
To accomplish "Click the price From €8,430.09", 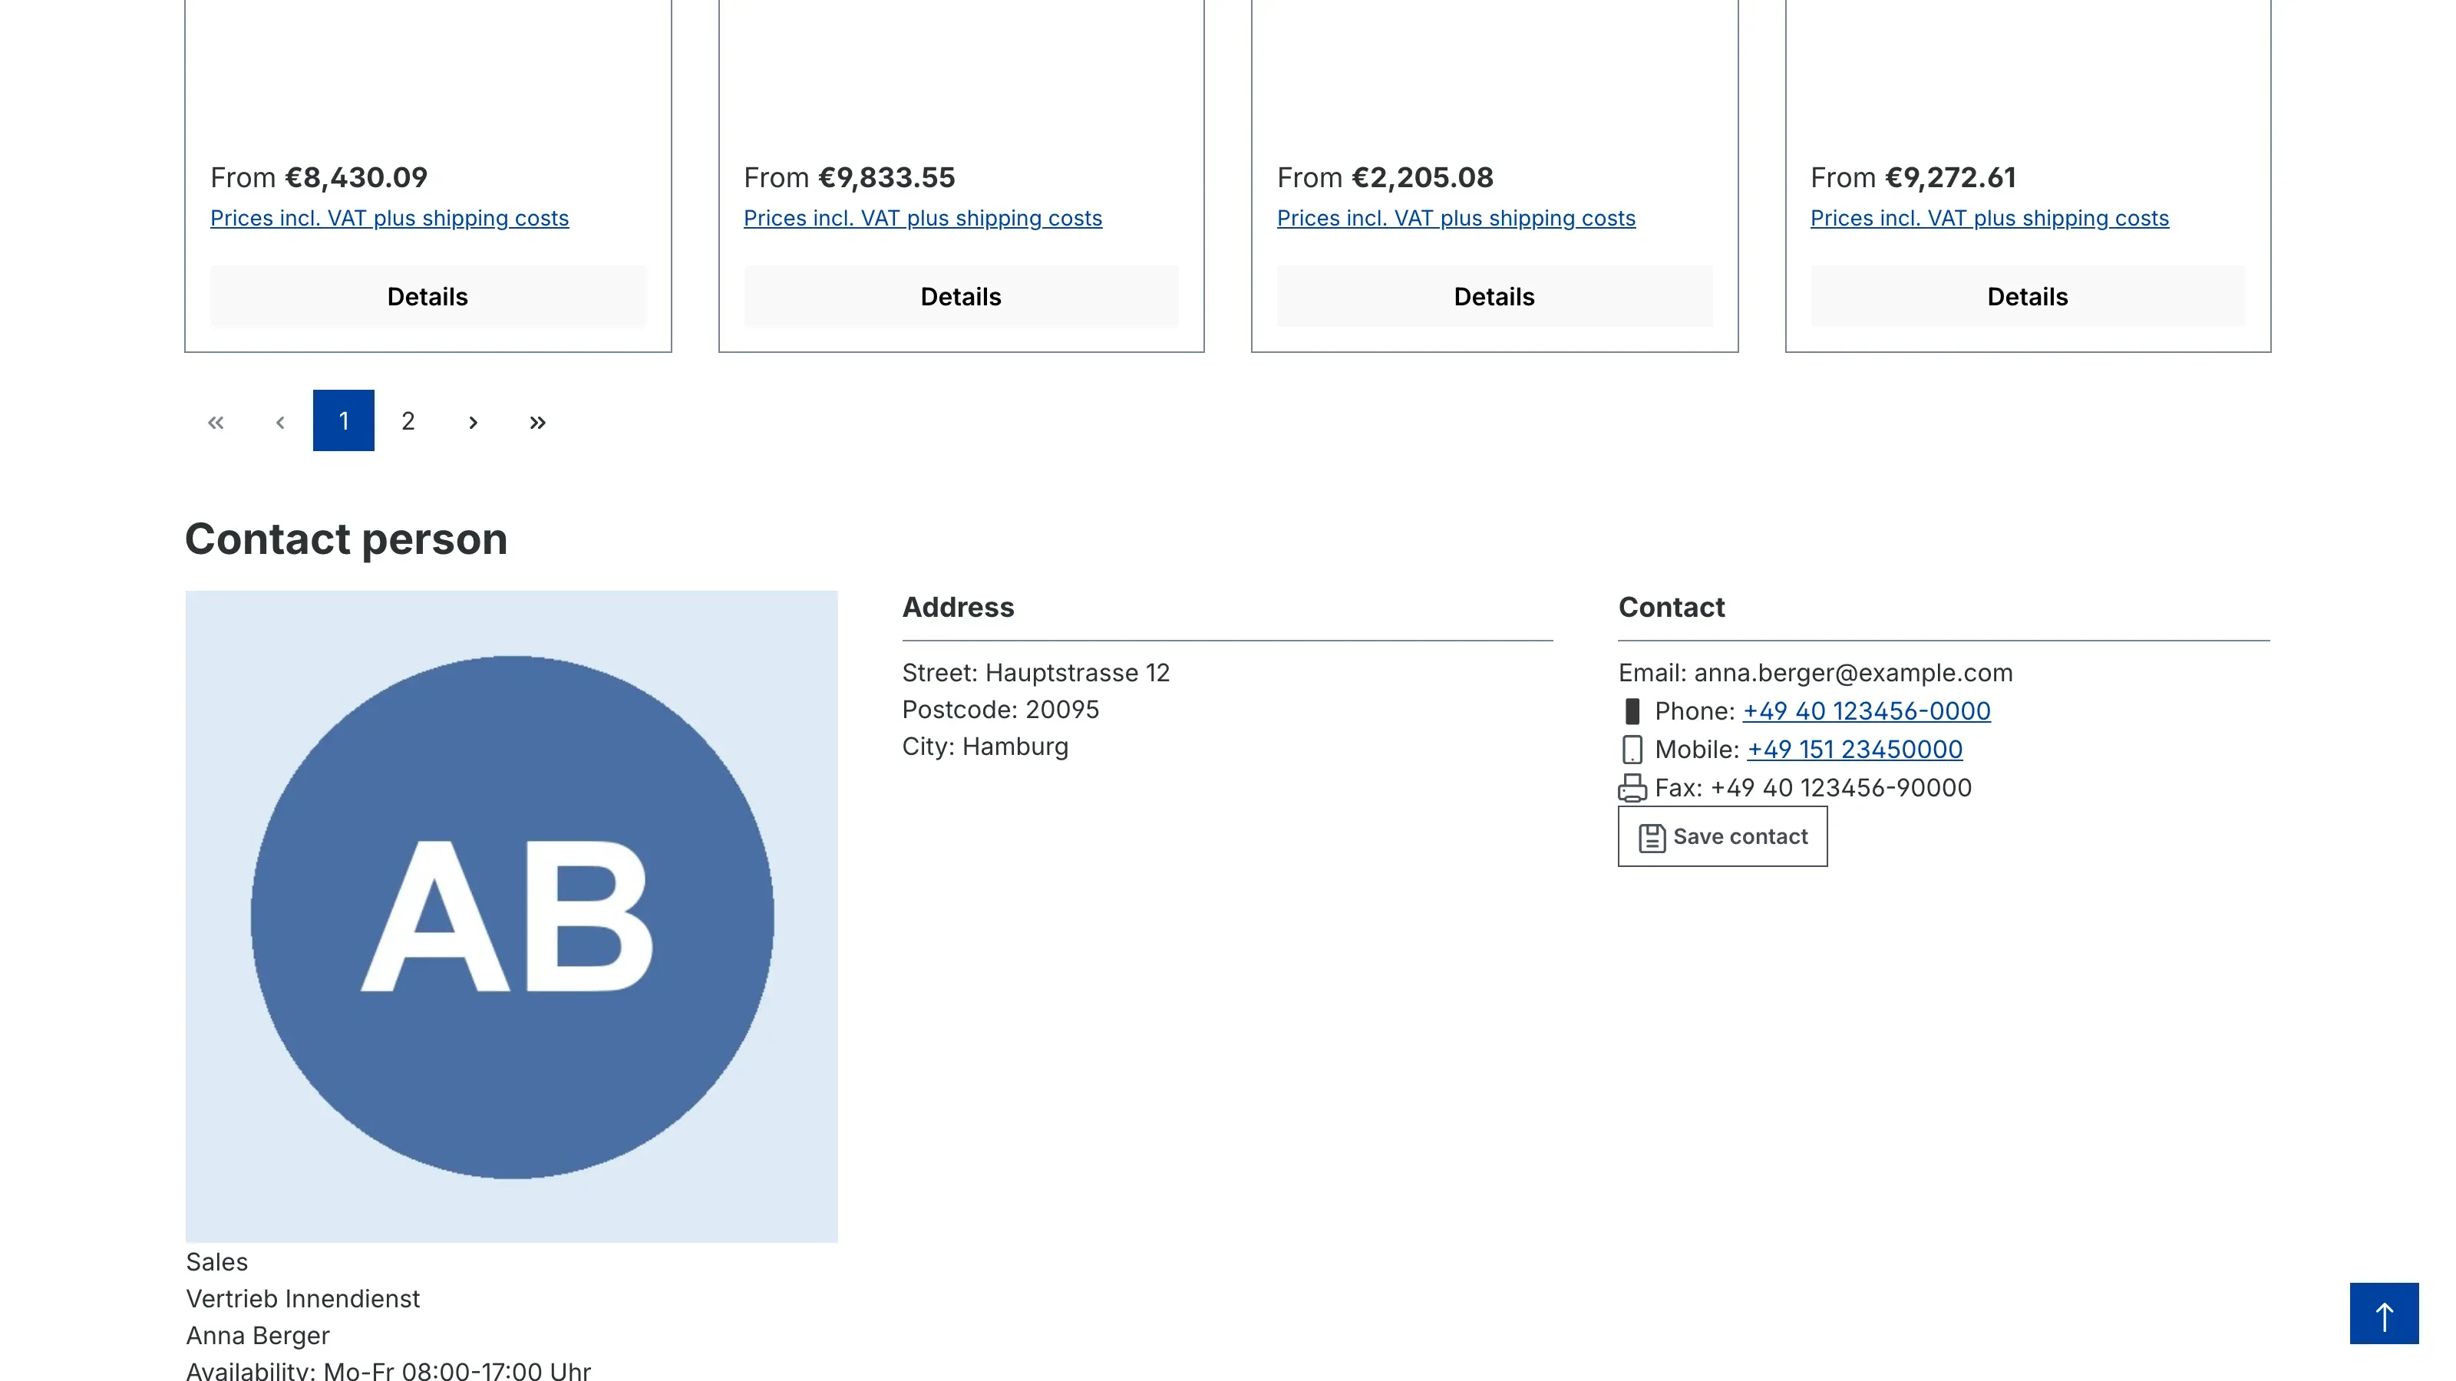I will point(319,177).
